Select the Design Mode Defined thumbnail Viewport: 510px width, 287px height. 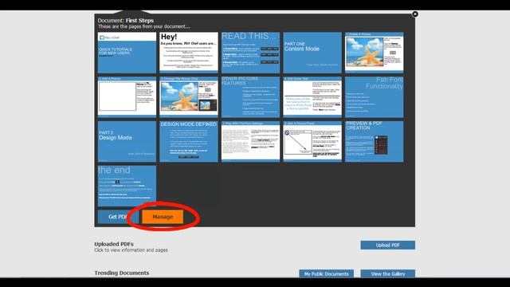(189, 142)
